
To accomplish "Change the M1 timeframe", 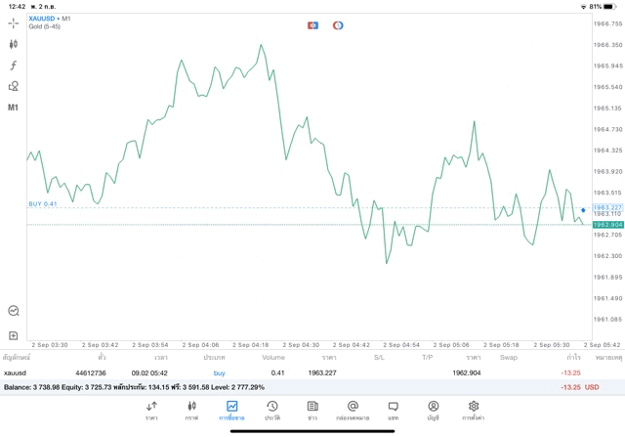I will tap(14, 108).
